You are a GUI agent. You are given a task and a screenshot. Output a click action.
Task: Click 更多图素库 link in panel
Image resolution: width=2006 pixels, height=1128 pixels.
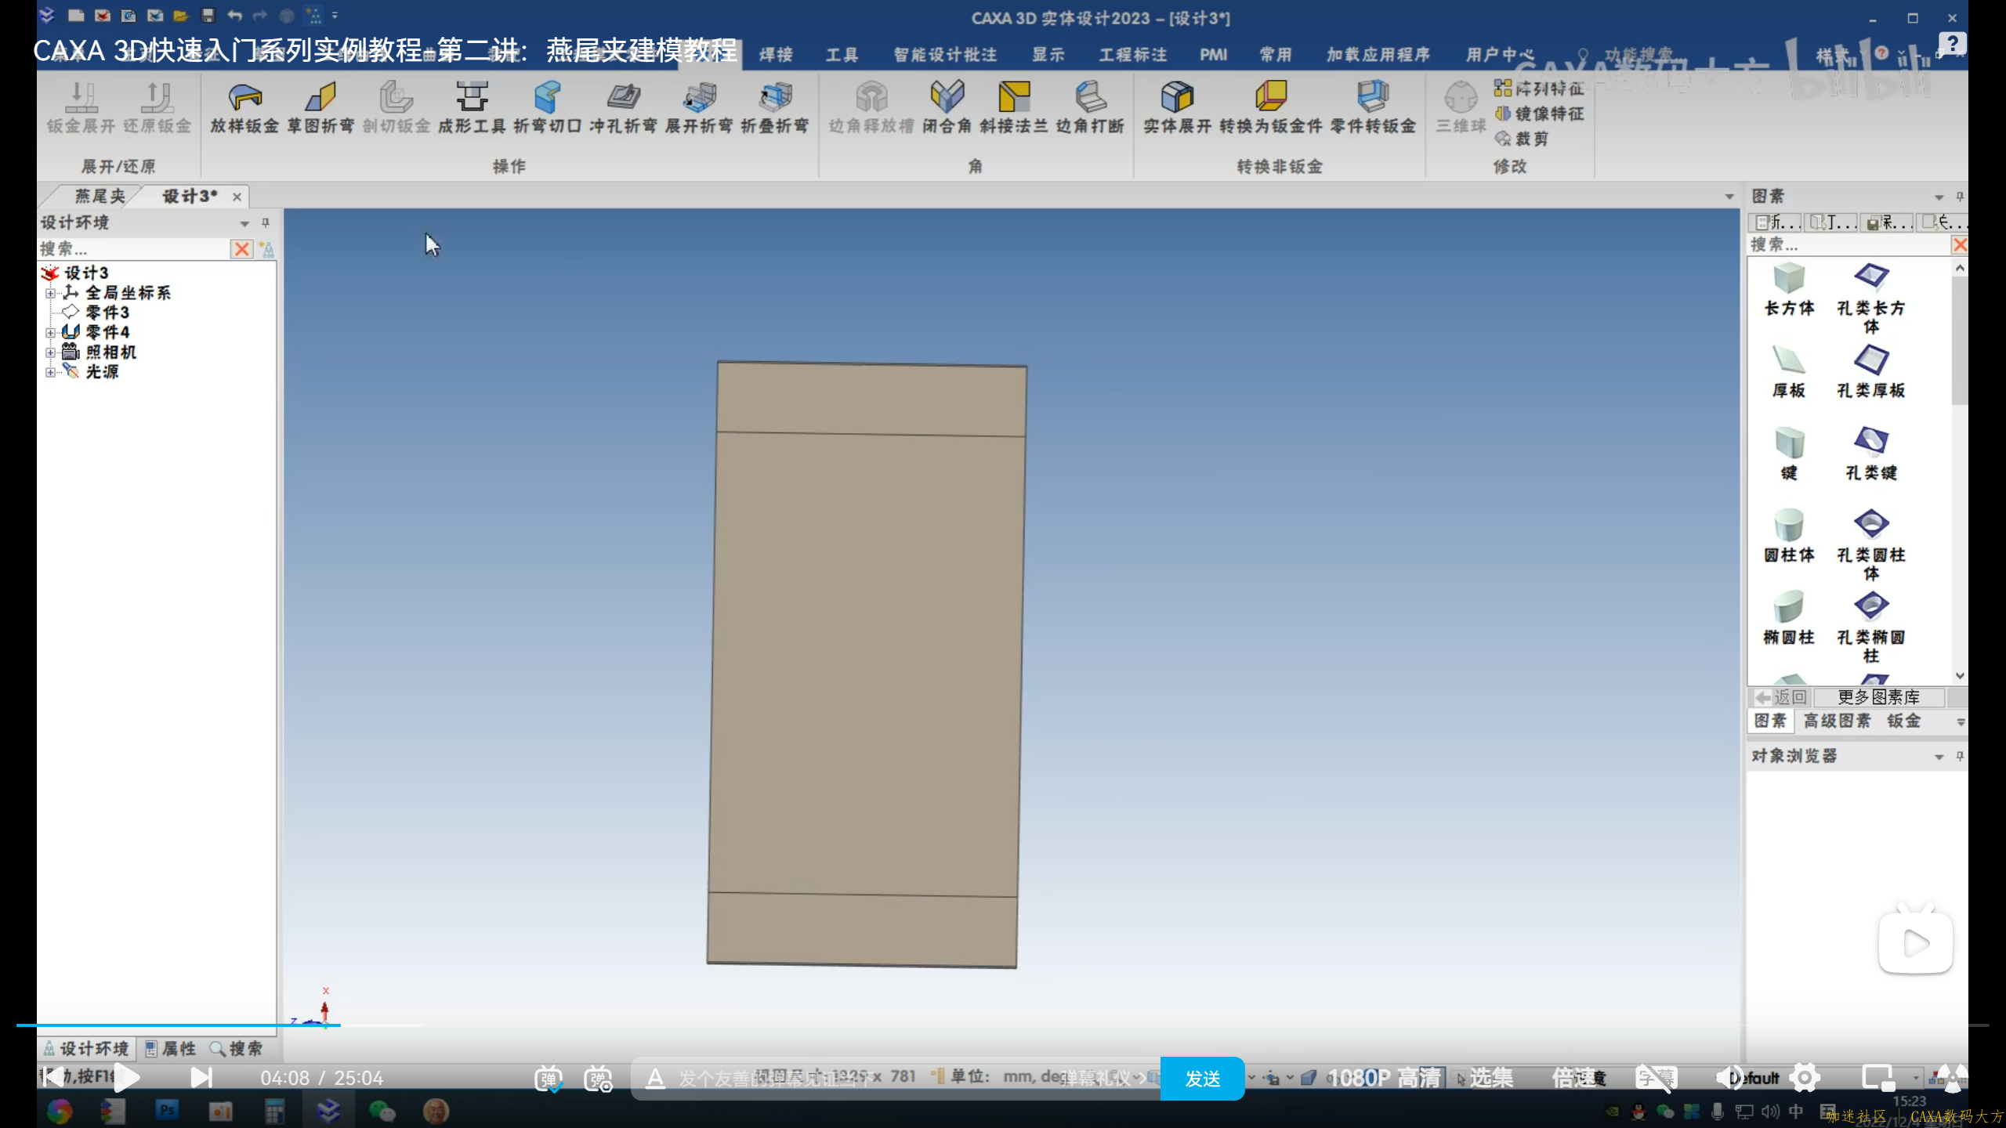(1877, 696)
